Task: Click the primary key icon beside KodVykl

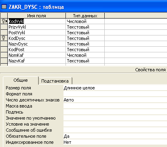Action: [3, 21]
